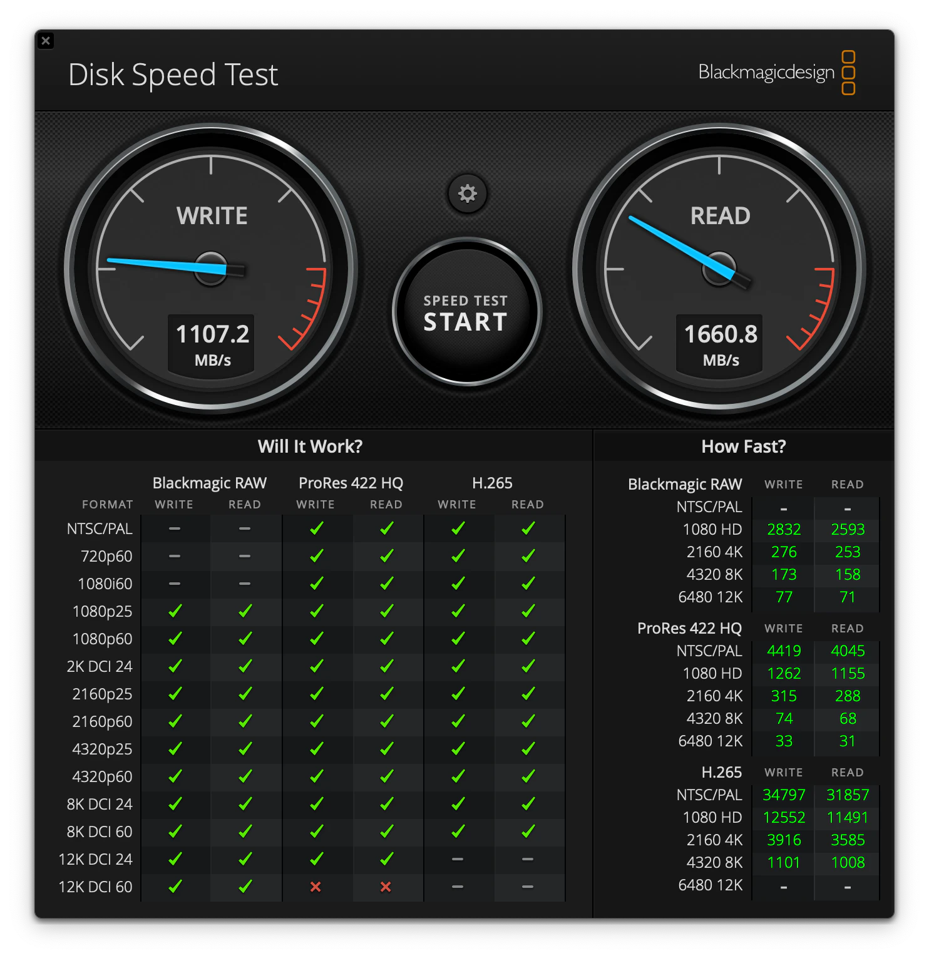Click the H.265 read dash for 12K DCI 60
Viewport: 929px width, 958px height.
(x=528, y=887)
